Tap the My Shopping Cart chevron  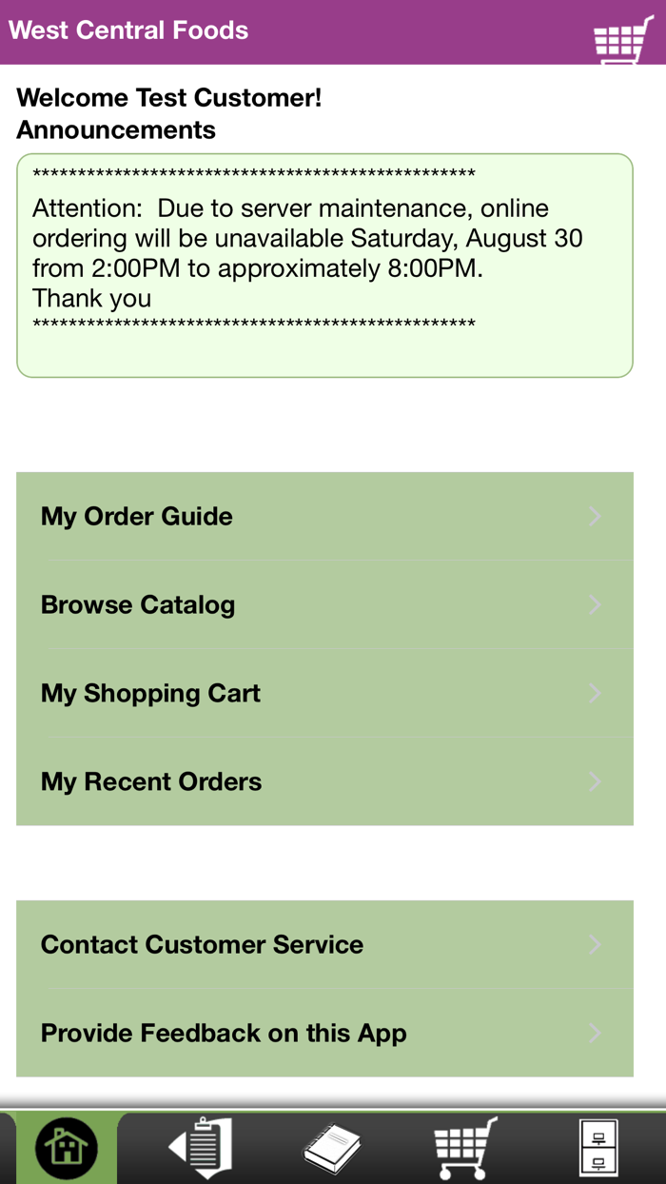coord(596,693)
